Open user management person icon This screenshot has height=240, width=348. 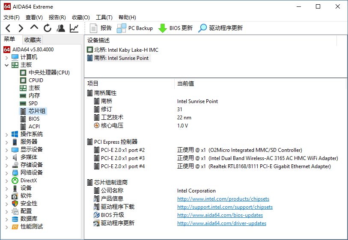(x=61, y=28)
